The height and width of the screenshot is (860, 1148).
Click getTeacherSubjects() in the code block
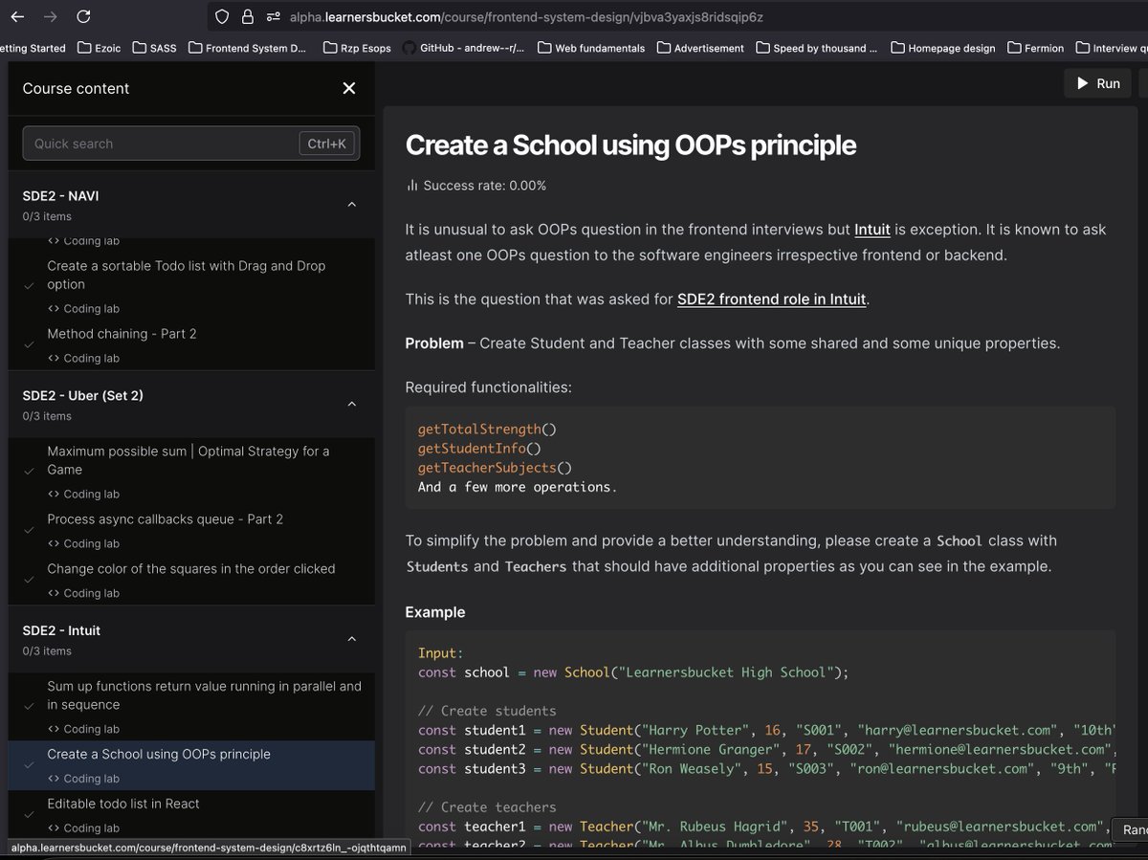coord(495,468)
